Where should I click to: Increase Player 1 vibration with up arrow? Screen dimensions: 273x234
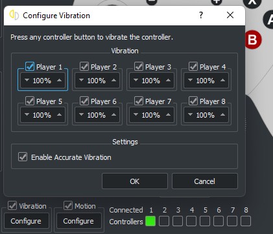pos(60,80)
